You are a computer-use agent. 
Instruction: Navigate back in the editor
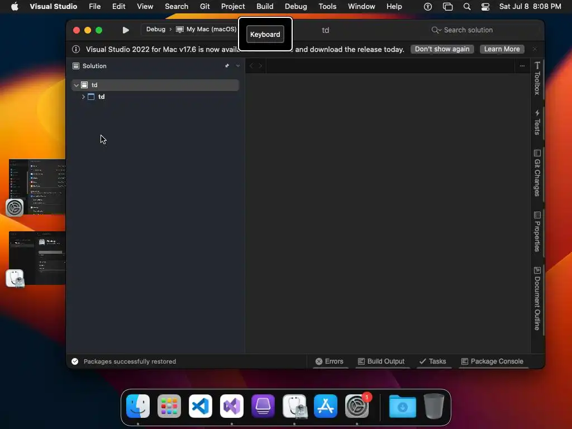(251, 66)
